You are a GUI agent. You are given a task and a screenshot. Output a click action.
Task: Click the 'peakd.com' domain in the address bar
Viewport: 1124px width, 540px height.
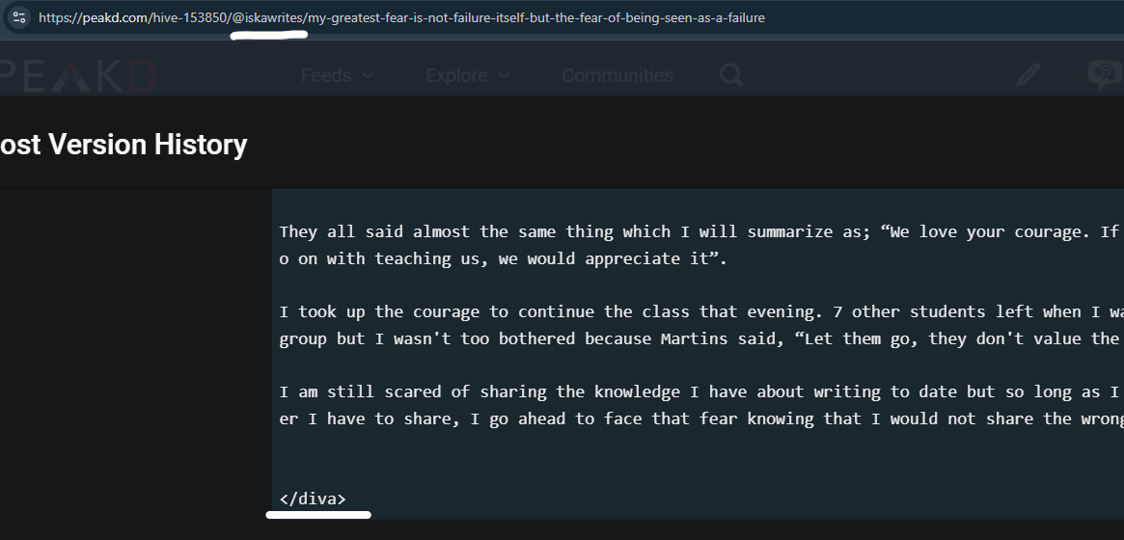tap(114, 18)
